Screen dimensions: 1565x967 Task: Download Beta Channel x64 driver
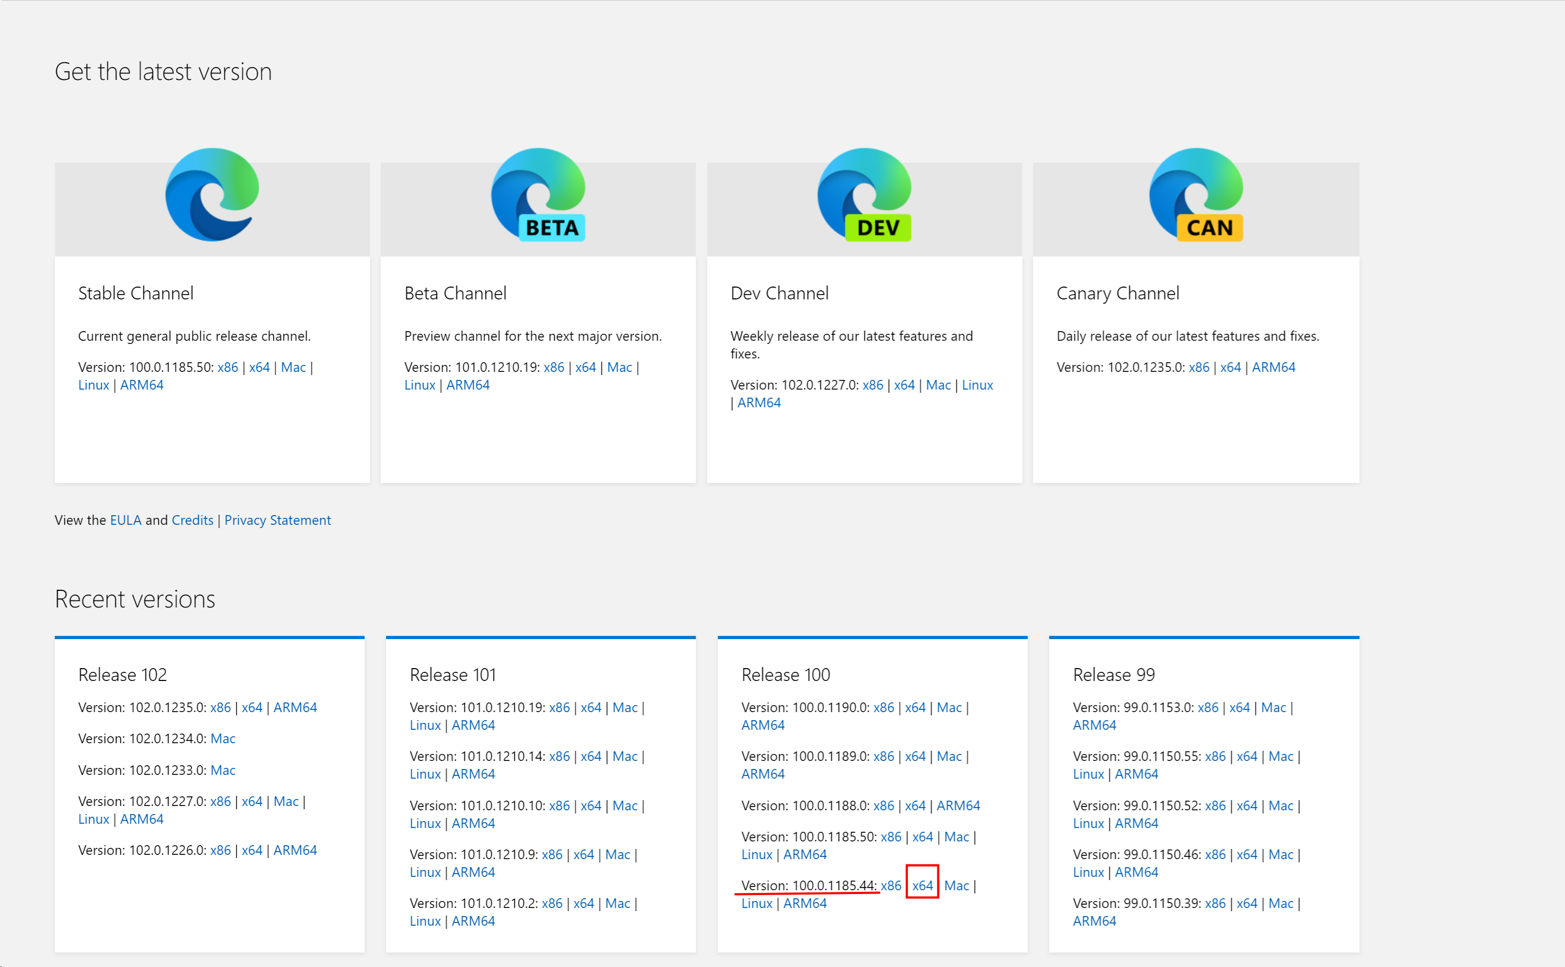pyautogui.click(x=585, y=367)
